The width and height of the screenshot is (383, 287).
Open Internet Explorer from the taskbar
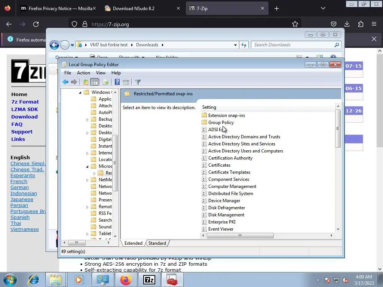tap(33, 280)
